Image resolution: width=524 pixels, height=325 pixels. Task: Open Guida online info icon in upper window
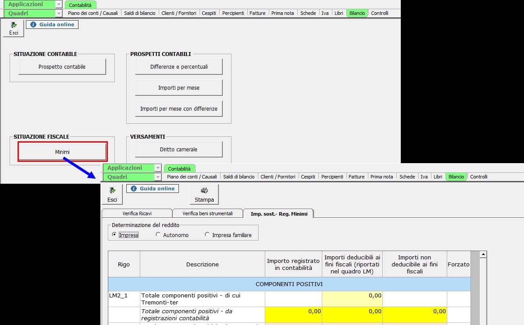click(x=33, y=24)
